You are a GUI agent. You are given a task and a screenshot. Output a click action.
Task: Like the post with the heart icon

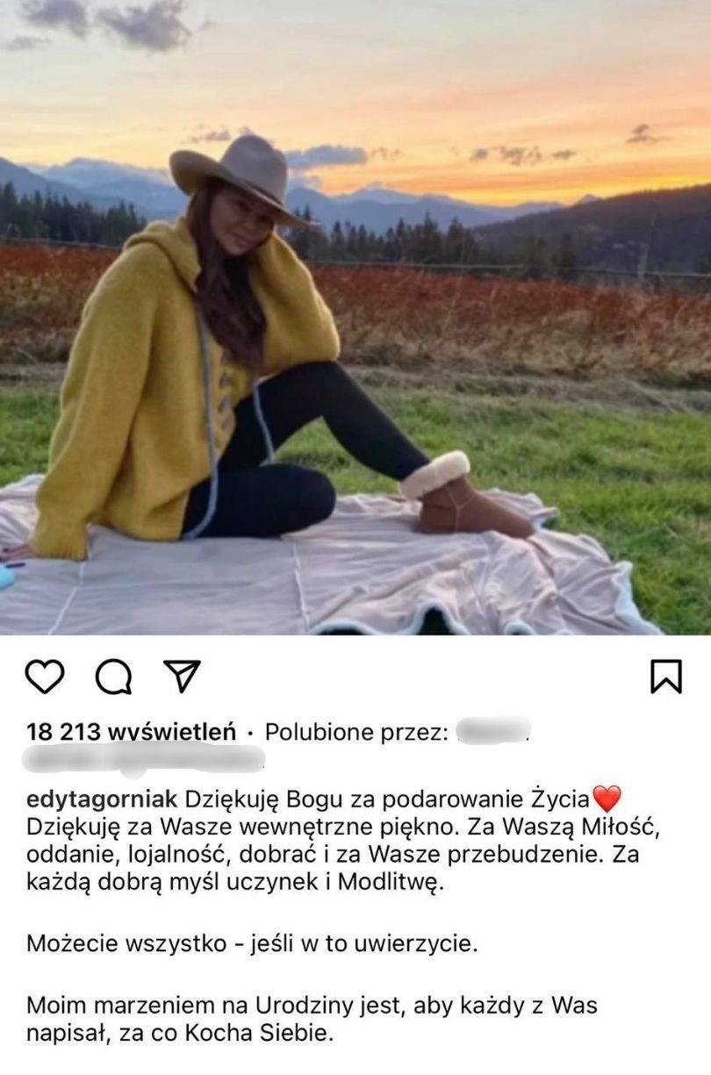[x=45, y=677]
